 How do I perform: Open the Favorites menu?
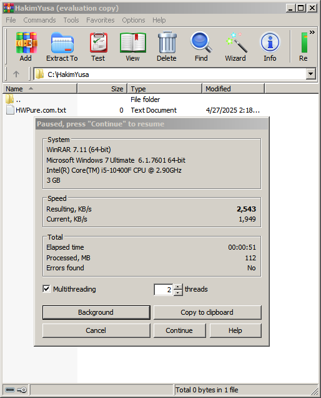coord(101,20)
